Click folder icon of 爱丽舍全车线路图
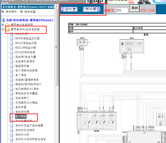The image size is (166, 143). pos(8,25)
